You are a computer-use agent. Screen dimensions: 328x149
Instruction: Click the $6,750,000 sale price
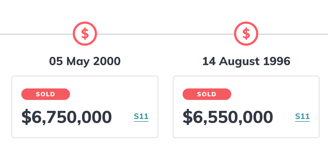(67, 118)
